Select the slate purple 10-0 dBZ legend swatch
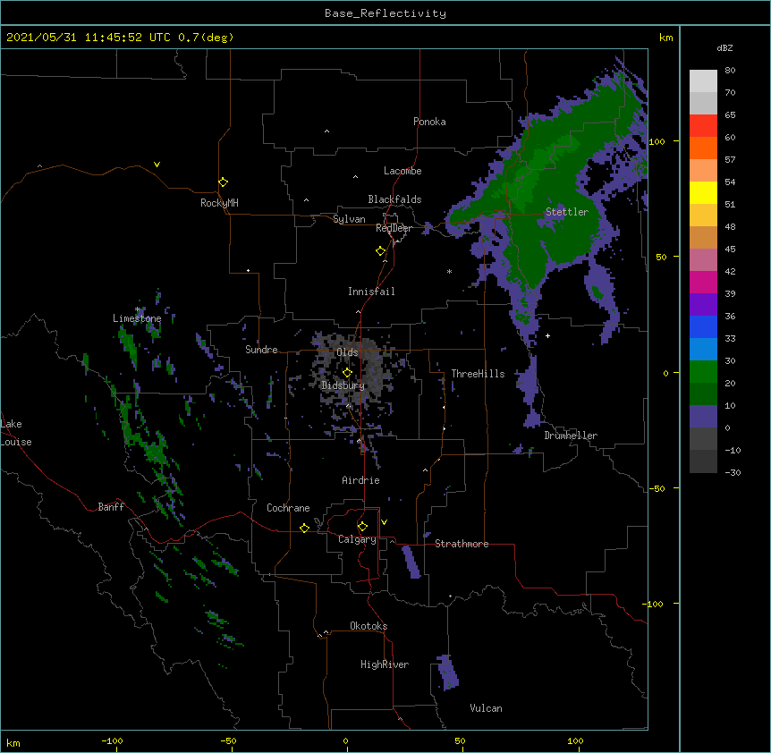The width and height of the screenshot is (771, 753). click(x=703, y=417)
